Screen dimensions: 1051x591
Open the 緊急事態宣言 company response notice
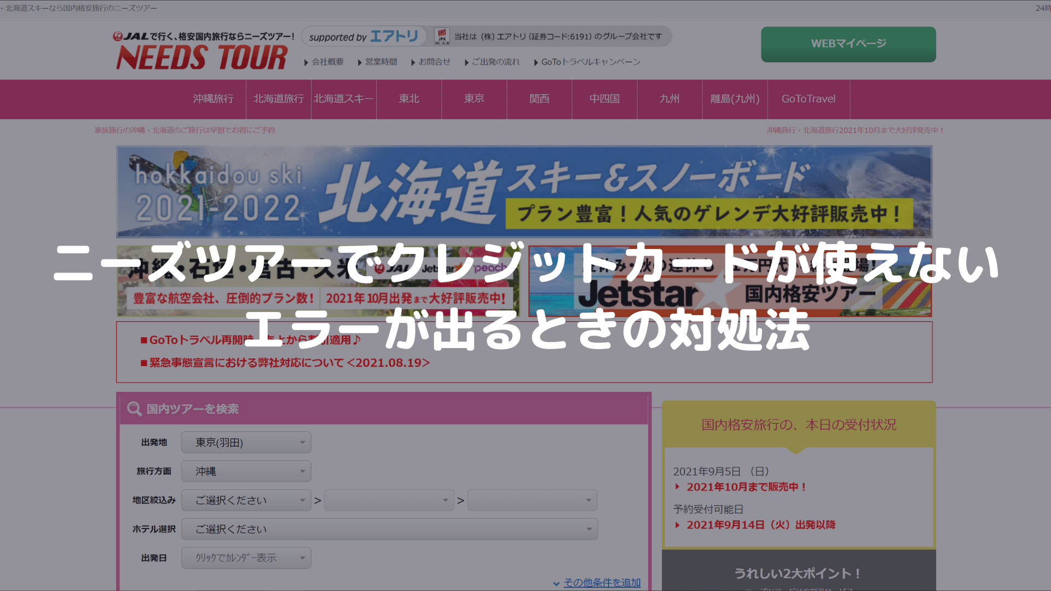coord(285,363)
